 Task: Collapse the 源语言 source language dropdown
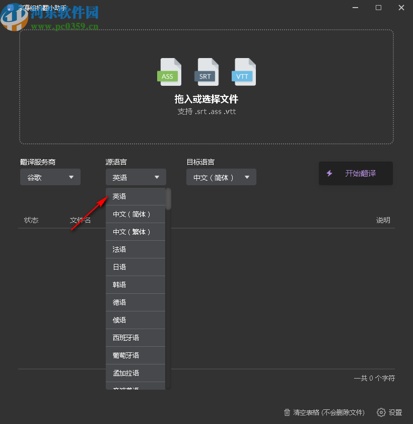tap(135, 177)
